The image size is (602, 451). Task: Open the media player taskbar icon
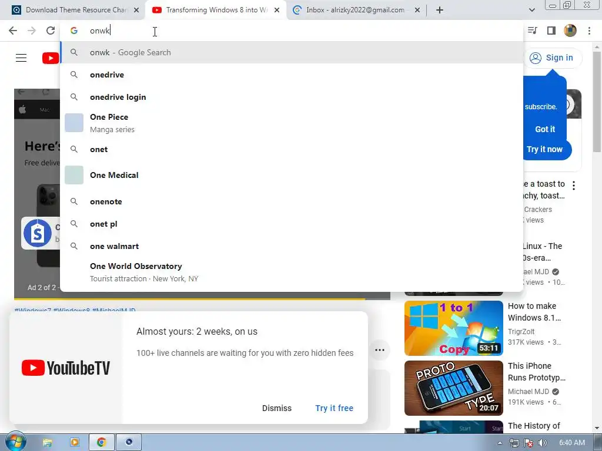[75, 442]
